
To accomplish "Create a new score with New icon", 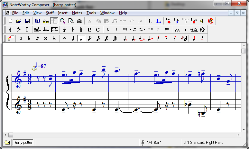I will click(x=11, y=21).
